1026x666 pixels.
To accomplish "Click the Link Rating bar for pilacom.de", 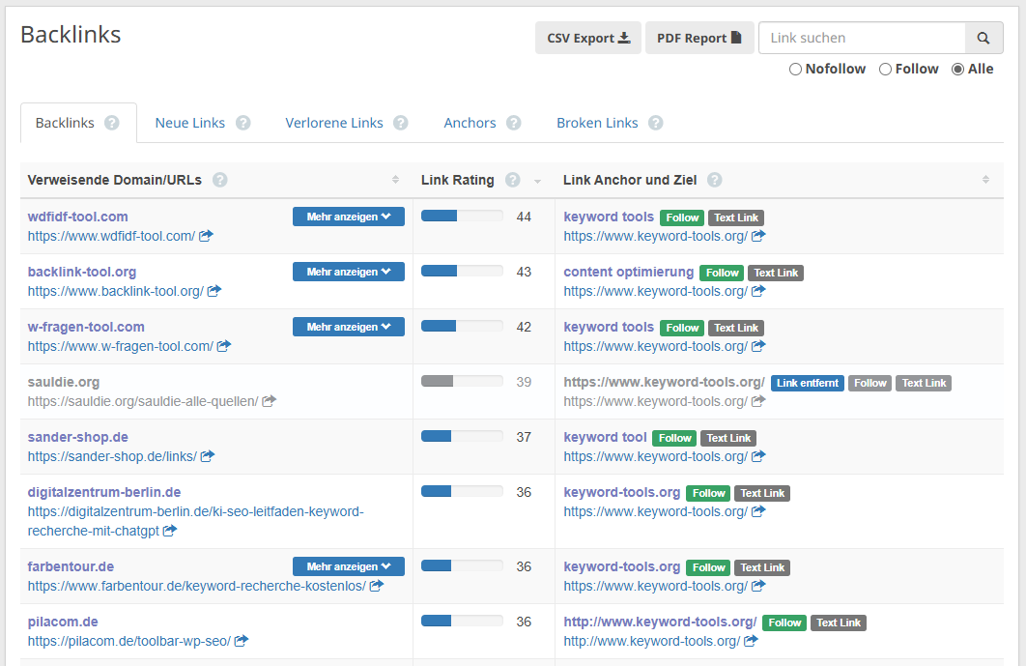I will click(462, 621).
